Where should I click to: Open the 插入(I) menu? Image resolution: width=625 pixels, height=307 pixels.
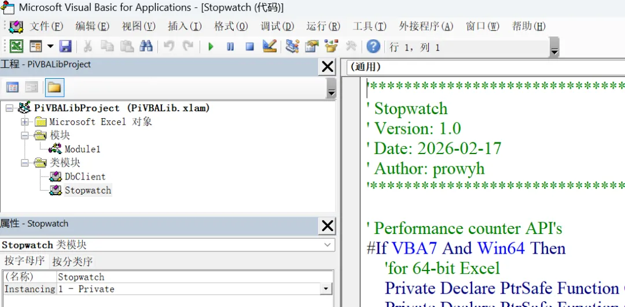tap(185, 26)
